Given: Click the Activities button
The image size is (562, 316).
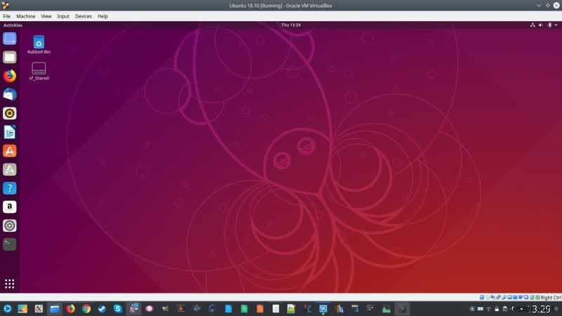Looking at the screenshot, I should (x=13, y=25).
